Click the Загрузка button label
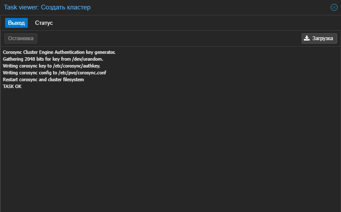 [323, 38]
